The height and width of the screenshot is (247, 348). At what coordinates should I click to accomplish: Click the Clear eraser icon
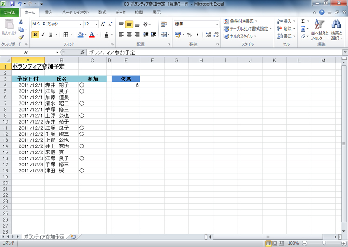pos(303,37)
